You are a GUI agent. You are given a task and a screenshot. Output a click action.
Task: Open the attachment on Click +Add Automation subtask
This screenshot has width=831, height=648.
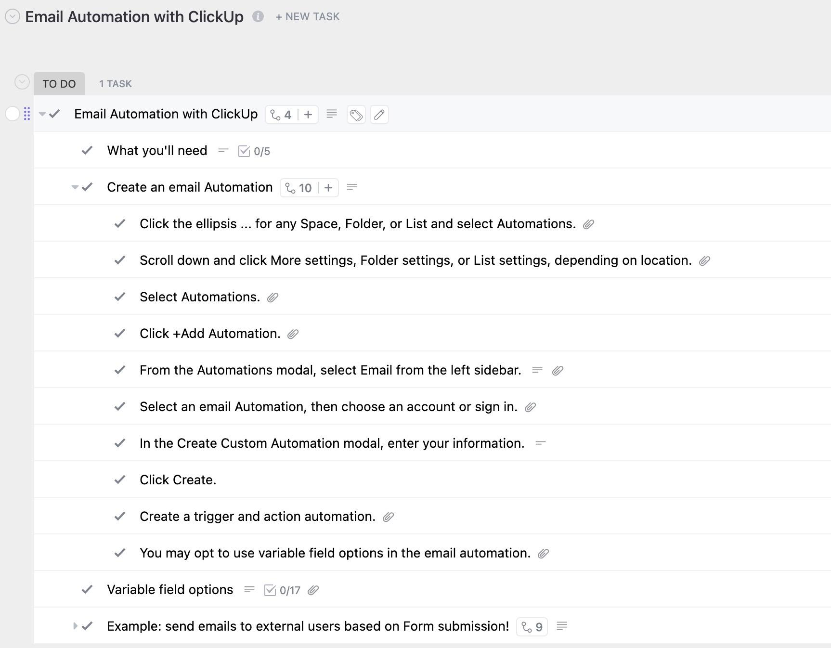point(293,333)
